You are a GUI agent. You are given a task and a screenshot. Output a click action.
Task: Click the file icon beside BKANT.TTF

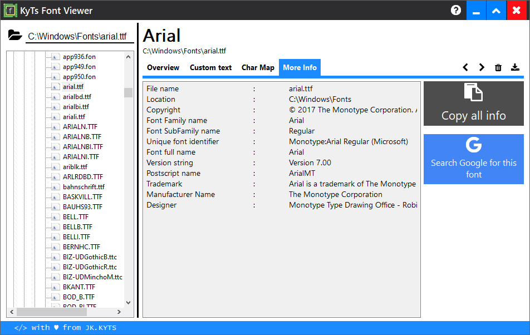point(56,287)
